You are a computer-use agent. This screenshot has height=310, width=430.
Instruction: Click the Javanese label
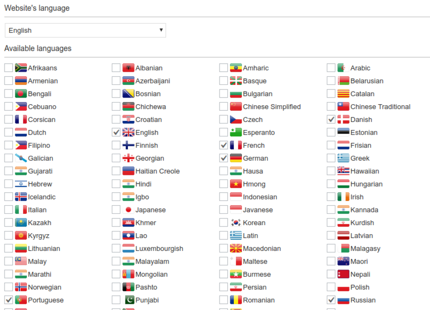(258, 210)
